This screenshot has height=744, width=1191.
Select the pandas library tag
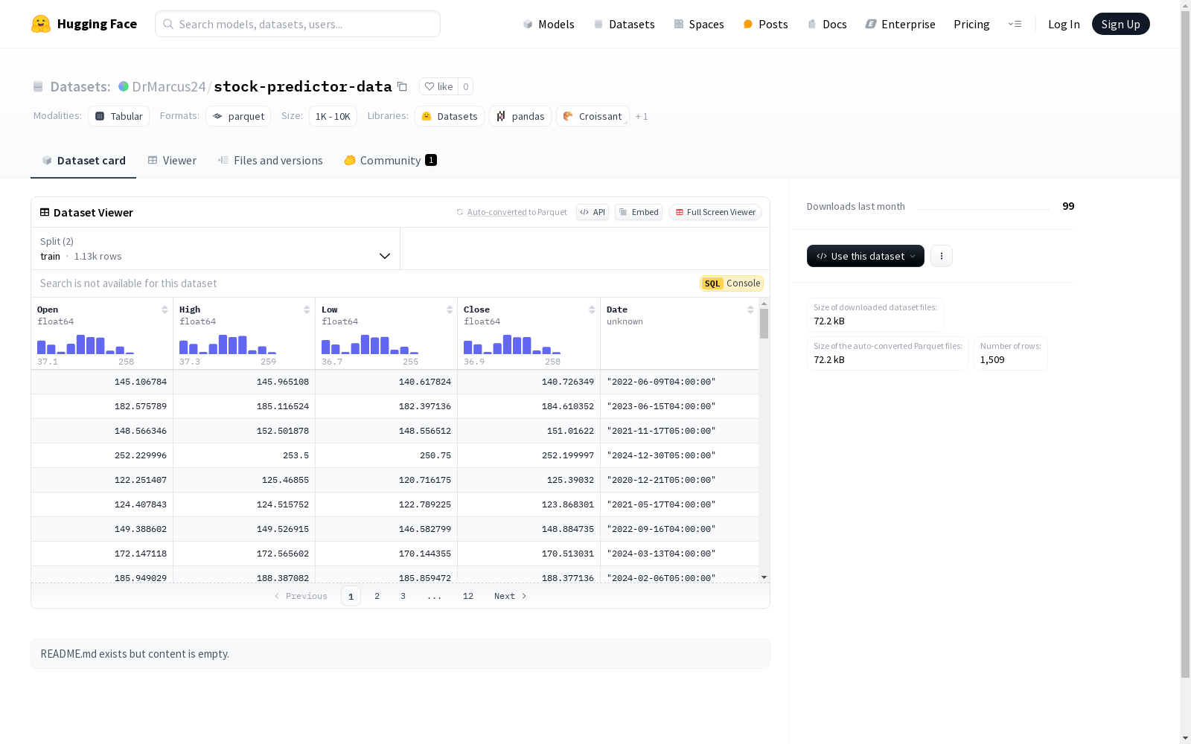[520, 116]
